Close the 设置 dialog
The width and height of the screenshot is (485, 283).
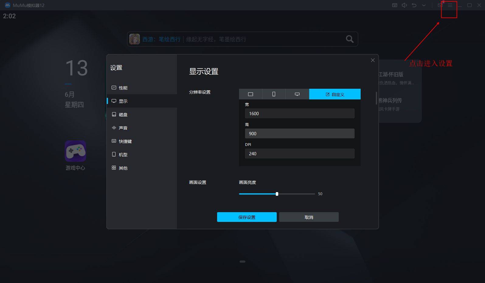click(x=372, y=60)
